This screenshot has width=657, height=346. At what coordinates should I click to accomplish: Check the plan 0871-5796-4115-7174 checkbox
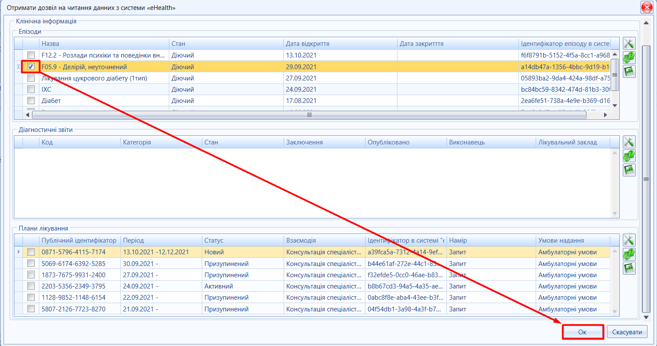coord(31,252)
